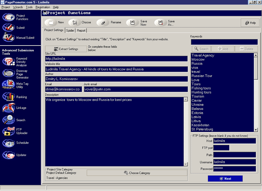The image size is (262, 191).
Task: Click the FTP Password field
Action: tap(235, 169)
